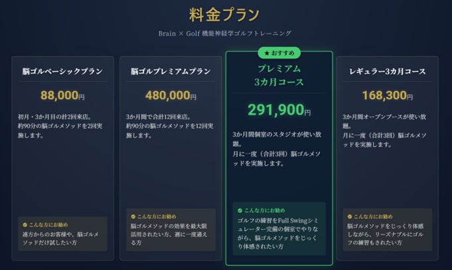Viewport: 452px width, 270px height.
Task: Click green checkmark icon in プレミアム3カ月コース card
Action: [x=240, y=210]
